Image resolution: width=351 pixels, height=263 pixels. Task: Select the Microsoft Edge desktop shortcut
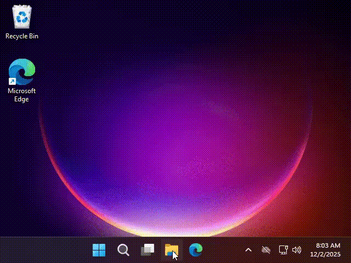[22, 73]
